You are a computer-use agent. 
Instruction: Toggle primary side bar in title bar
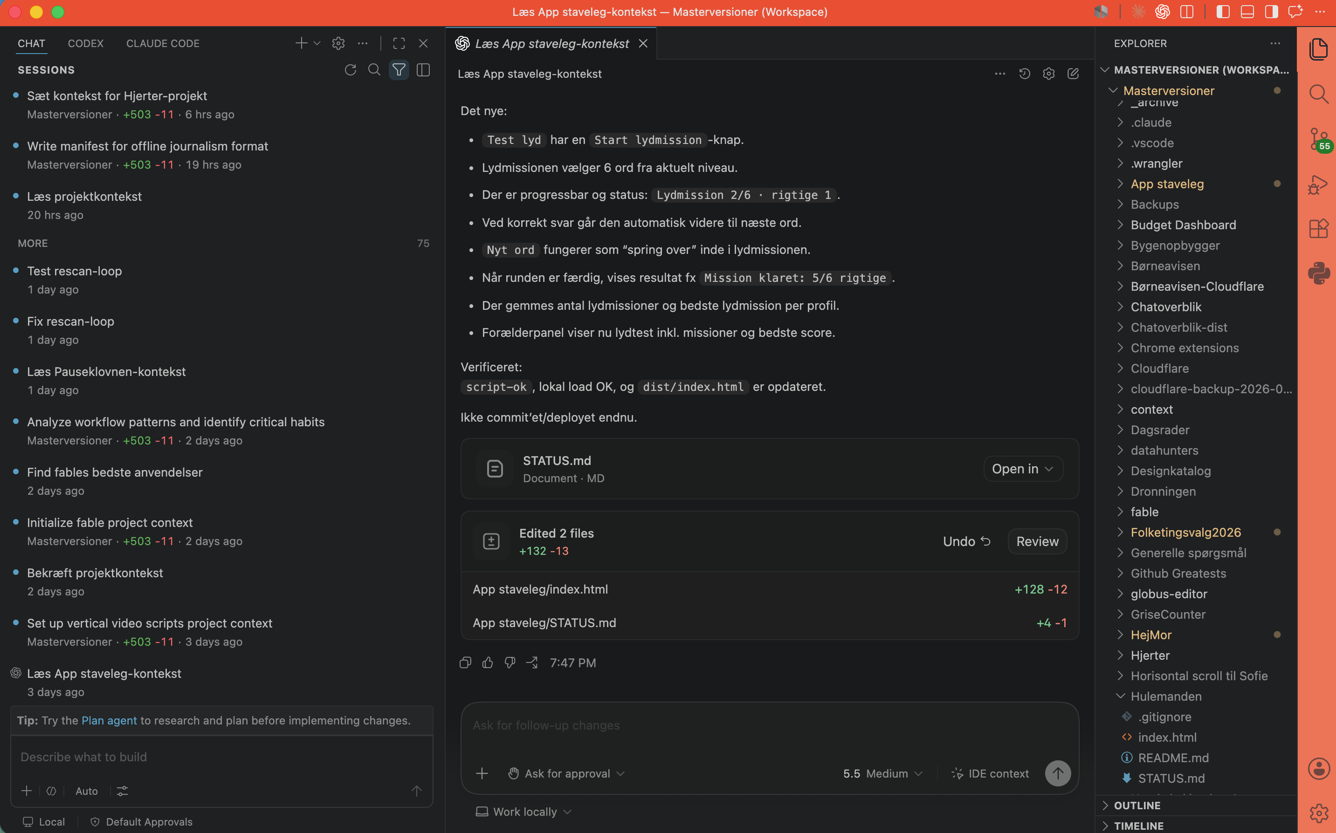click(x=1223, y=12)
